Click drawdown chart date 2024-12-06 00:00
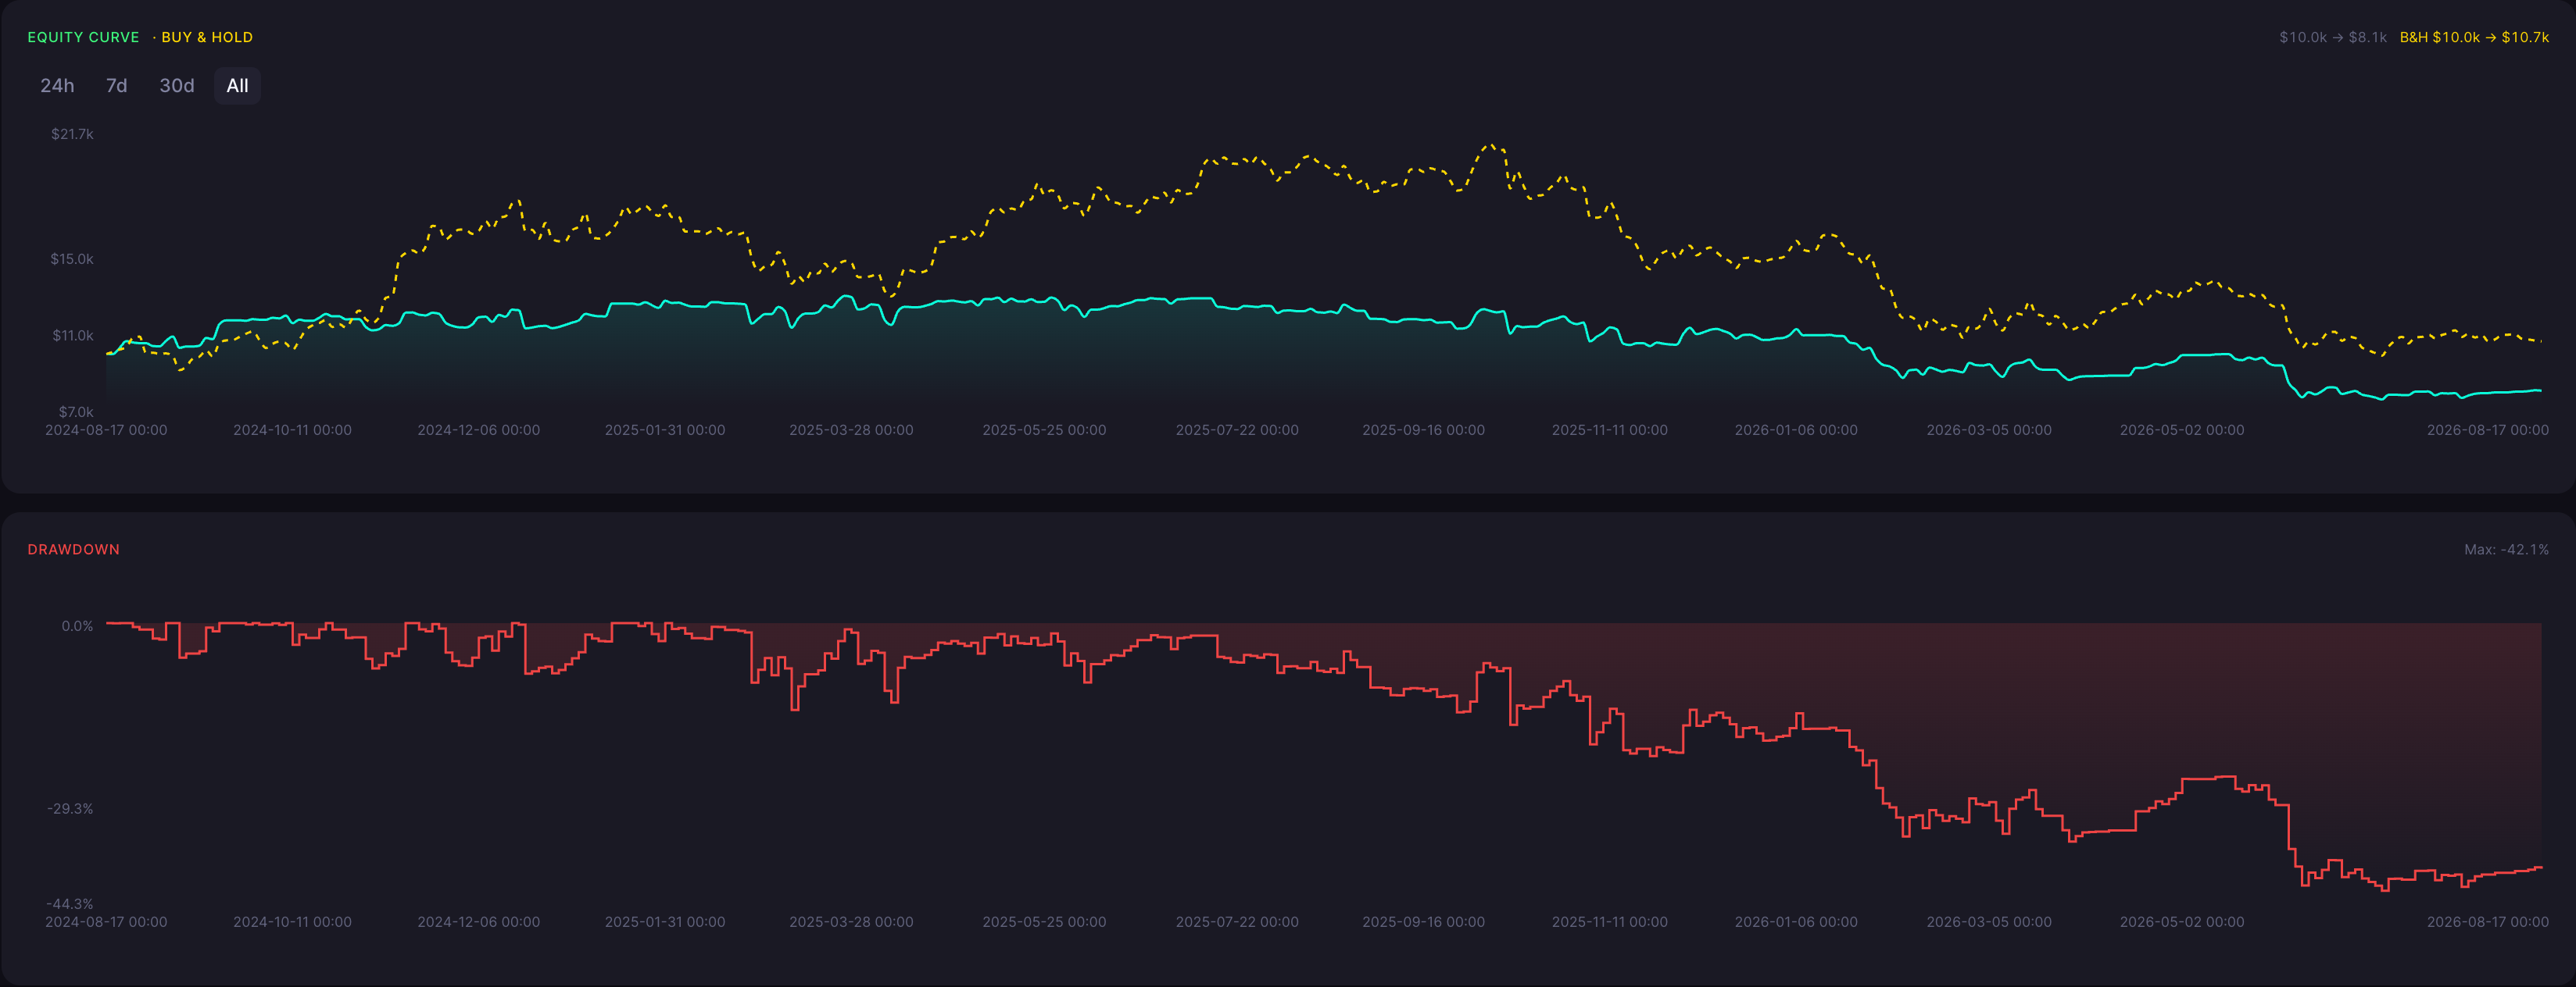Image resolution: width=2576 pixels, height=987 pixels. coord(478,922)
